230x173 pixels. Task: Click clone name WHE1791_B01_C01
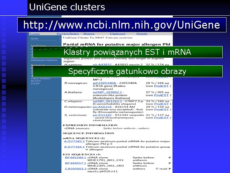click(105, 160)
